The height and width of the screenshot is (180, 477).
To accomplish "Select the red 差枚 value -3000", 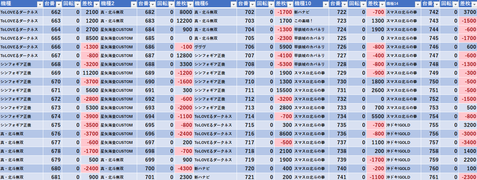I will 468,134.
